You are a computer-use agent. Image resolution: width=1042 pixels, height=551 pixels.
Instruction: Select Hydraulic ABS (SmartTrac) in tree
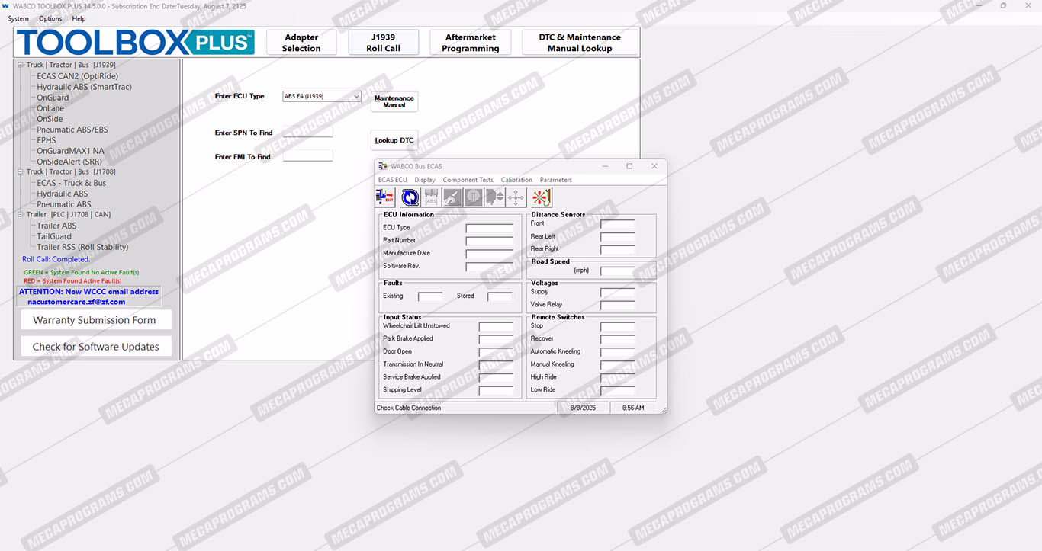point(84,87)
